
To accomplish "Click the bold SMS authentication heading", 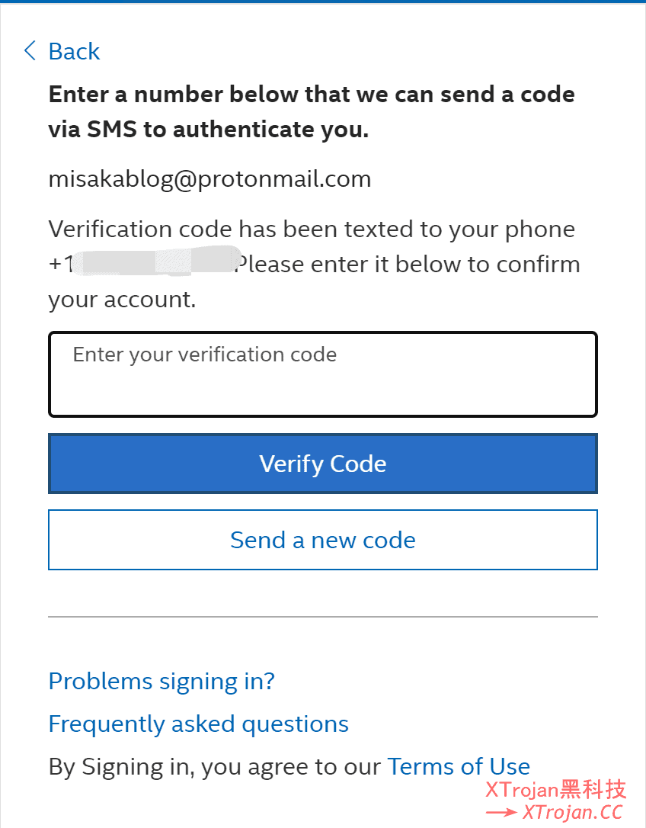I will pyautogui.click(x=312, y=111).
